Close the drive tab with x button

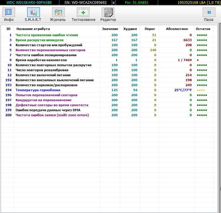coord(113,3)
